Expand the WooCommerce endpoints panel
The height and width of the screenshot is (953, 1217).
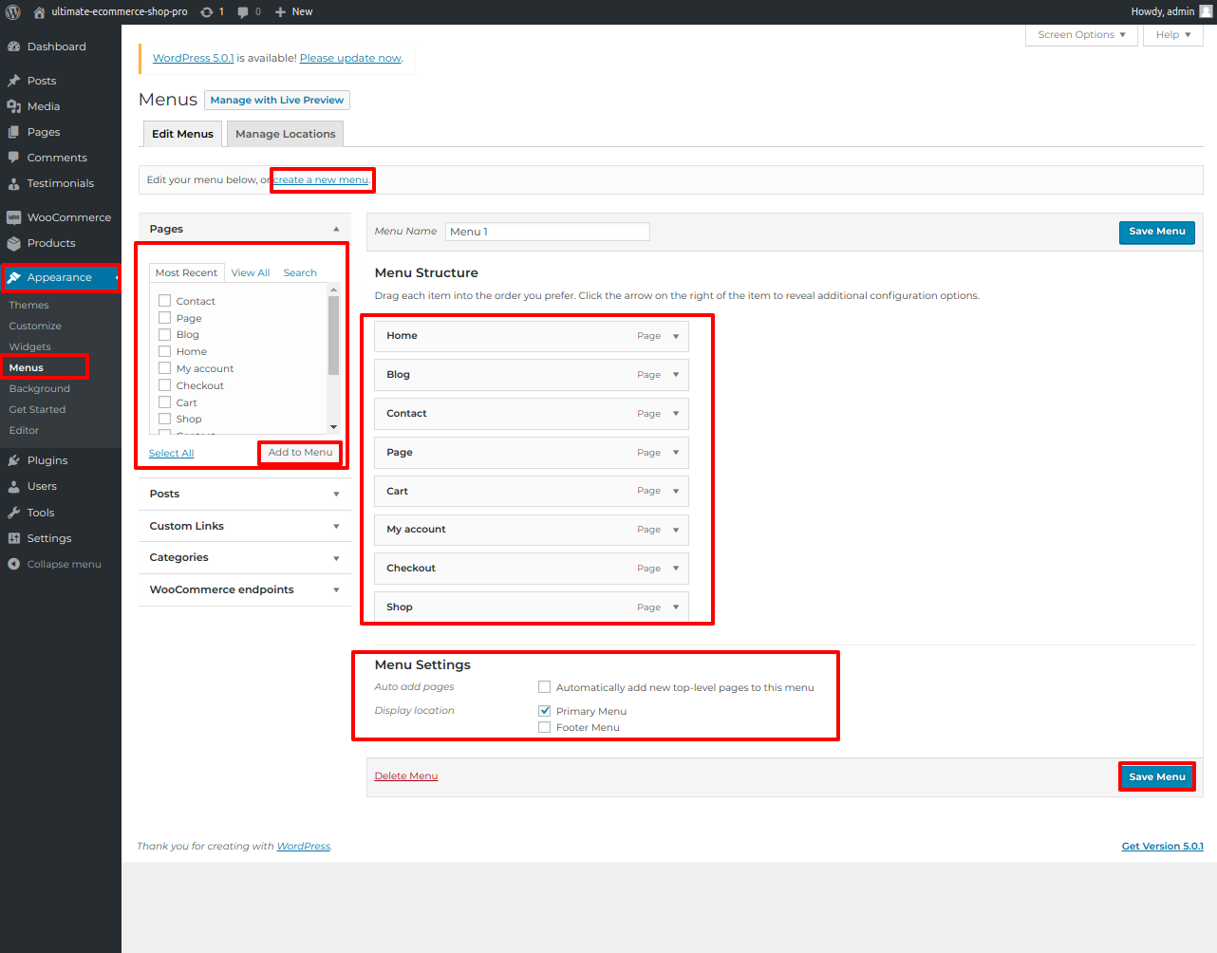pyautogui.click(x=336, y=590)
